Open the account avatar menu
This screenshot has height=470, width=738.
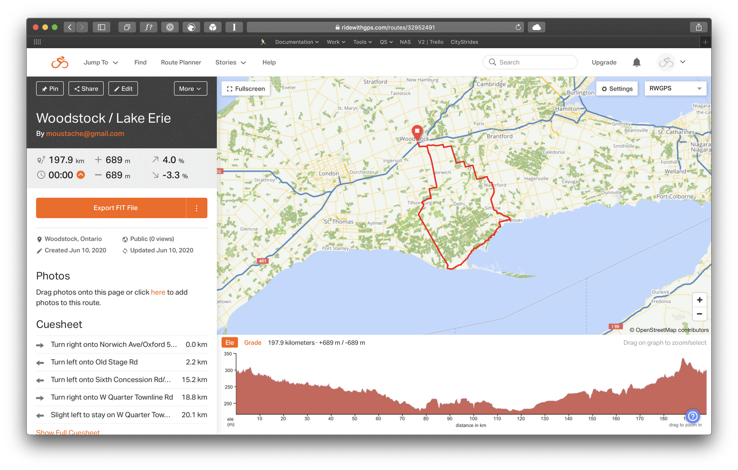672,62
